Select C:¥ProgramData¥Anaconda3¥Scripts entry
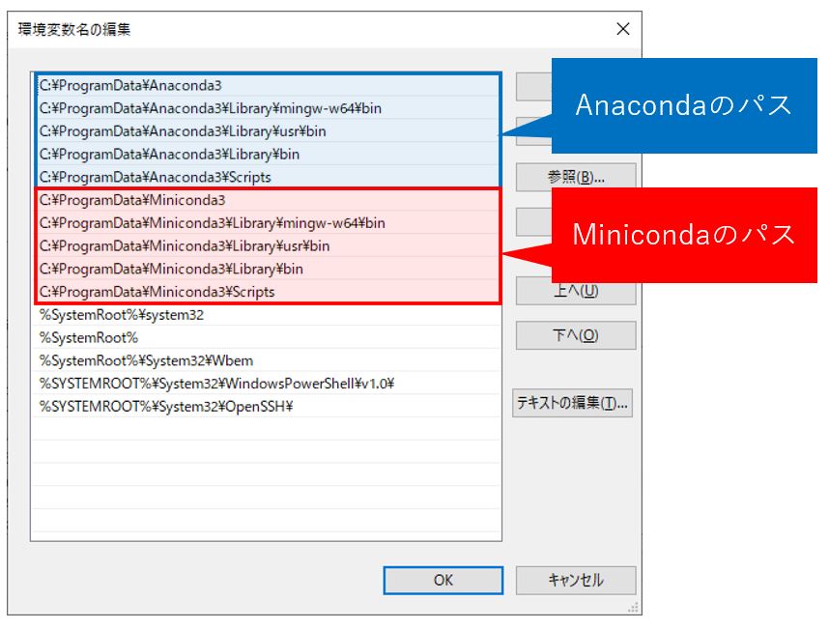Viewport: 829px width, 630px height. pyautogui.click(x=267, y=177)
